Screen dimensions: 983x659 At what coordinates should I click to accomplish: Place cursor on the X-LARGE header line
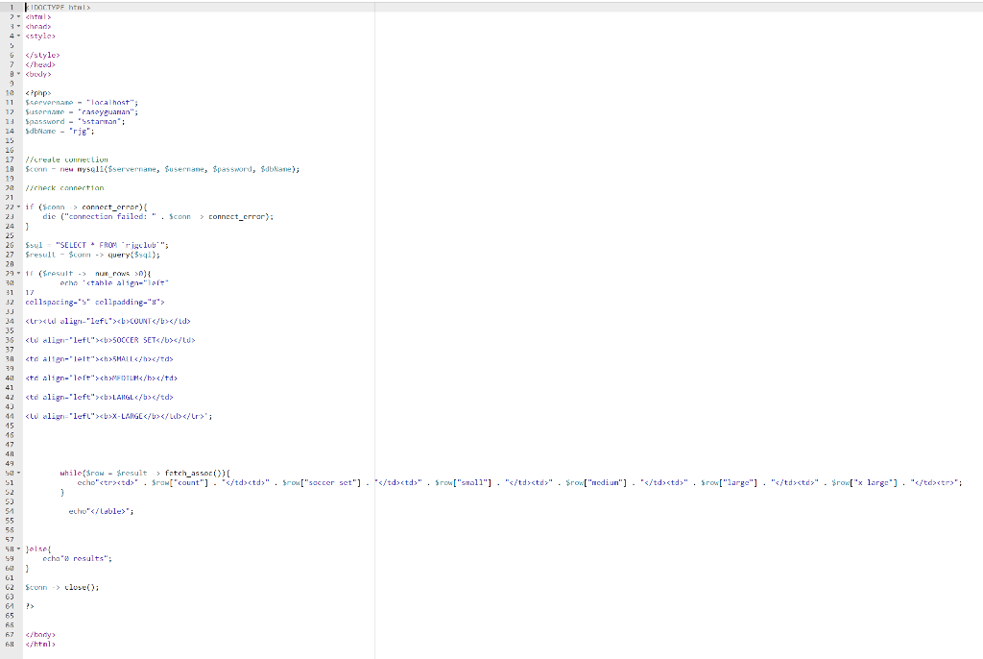(118, 416)
